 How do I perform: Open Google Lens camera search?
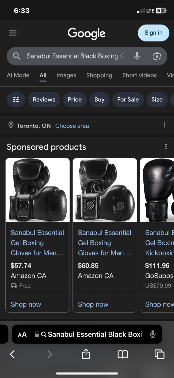(x=157, y=56)
